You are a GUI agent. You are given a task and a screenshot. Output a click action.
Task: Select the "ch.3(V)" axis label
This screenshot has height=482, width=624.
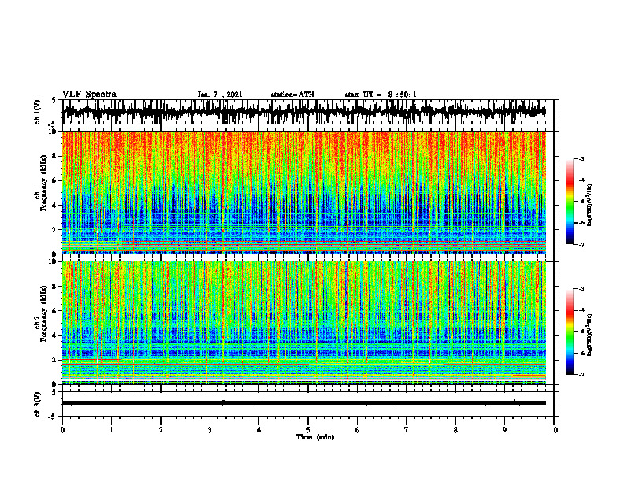click(38, 405)
